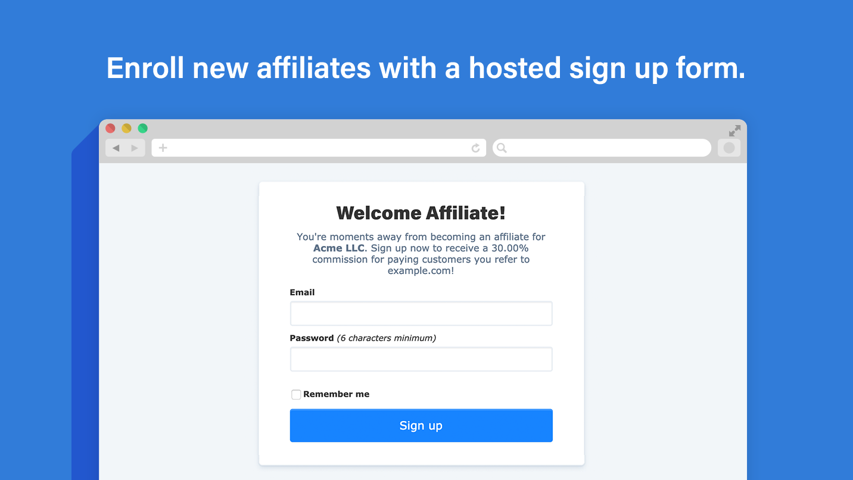Image resolution: width=853 pixels, height=480 pixels.
Task: Focus the Email input field
Action: (421, 313)
